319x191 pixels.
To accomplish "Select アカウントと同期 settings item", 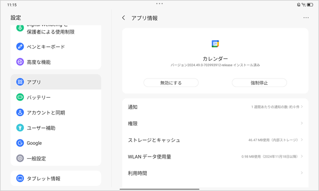I will [56, 112].
